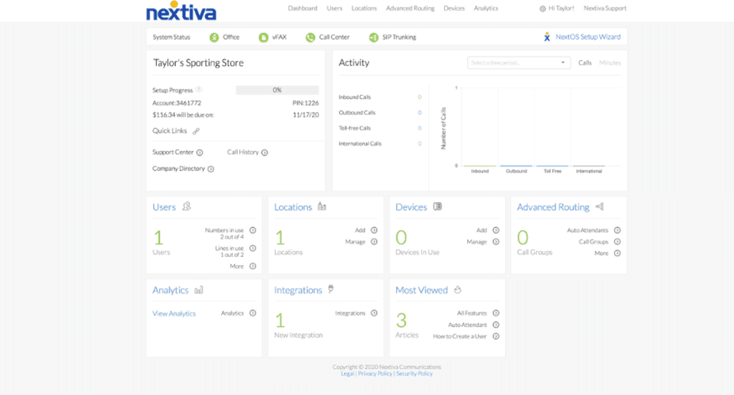Open the Users top navigation item

(x=334, y=9)
